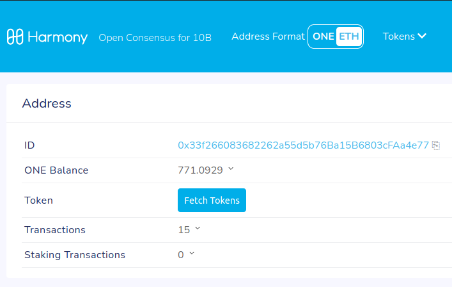Select the 0 staking transactions value
452x287 pixels.
tap(181, 255)
